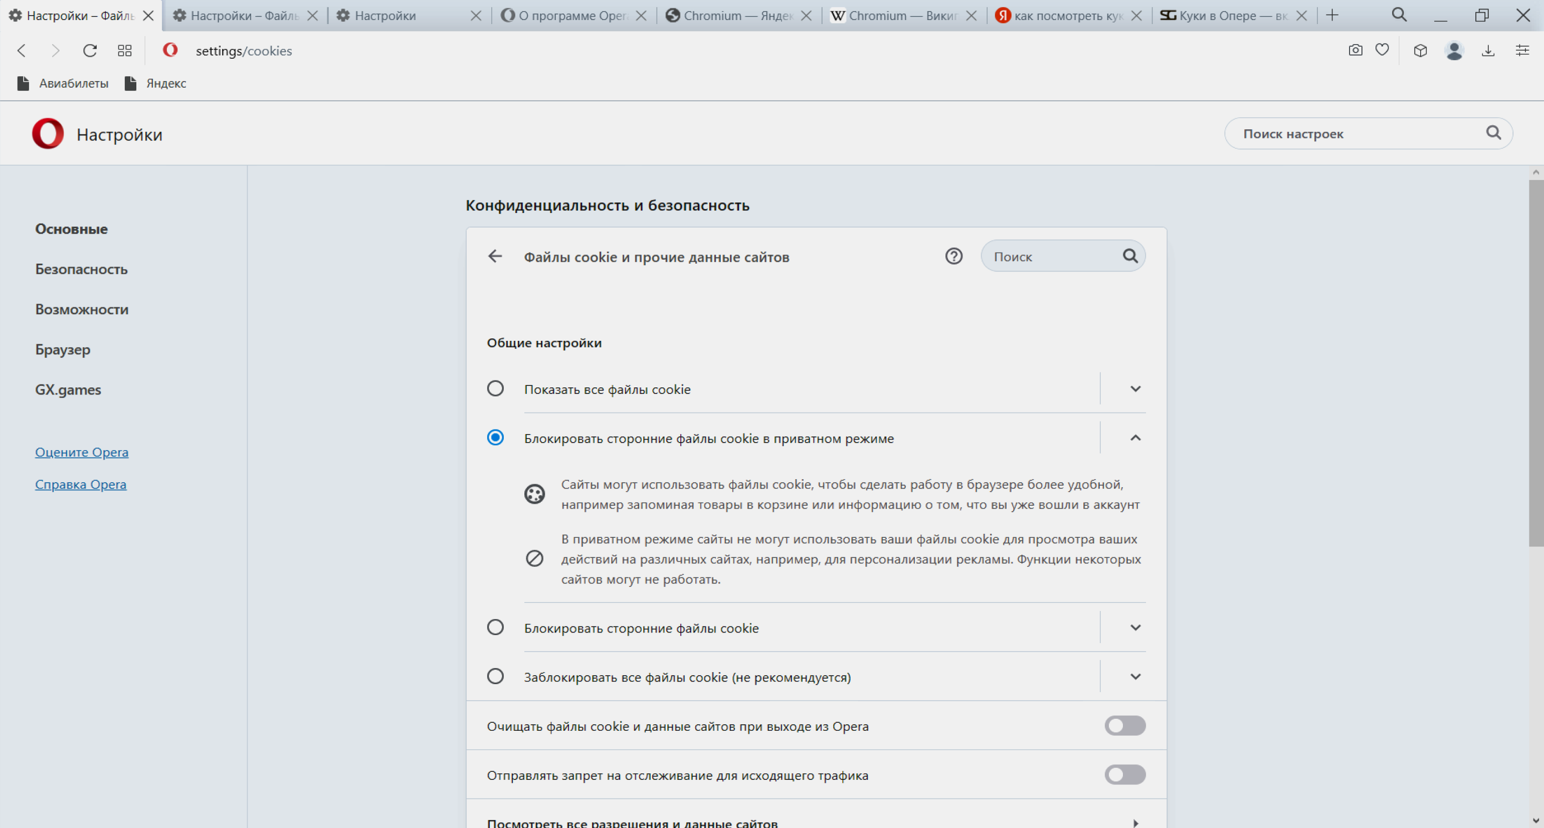This screenshot has width=1544, height=828.
Task: Toggle clearing cookies on Opera exit
Action: (1124, 726)
